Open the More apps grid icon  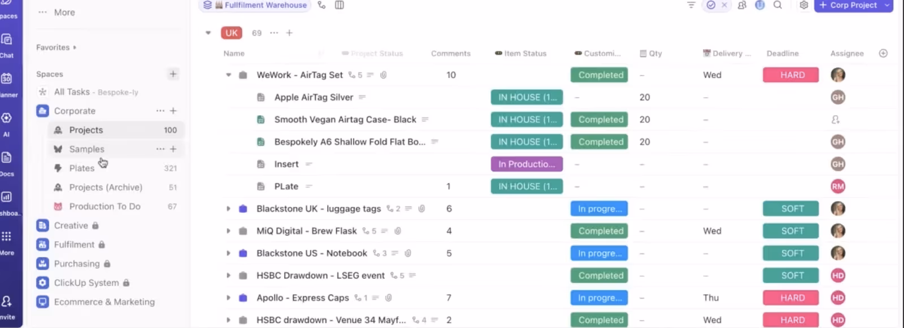click(7, 237)
